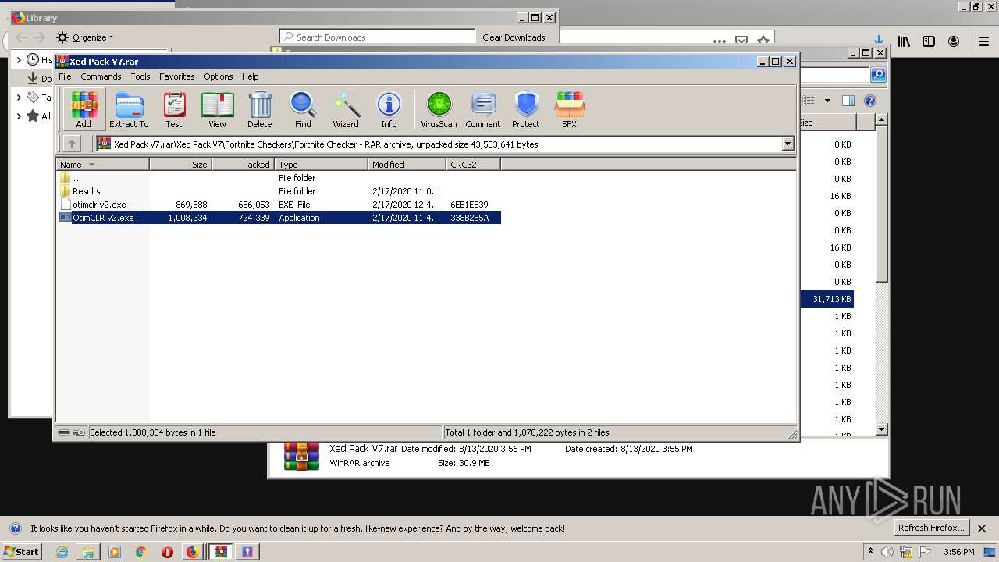
Task: Select the OtimCLR v2.exe application row
Action: tap(279, 218)
